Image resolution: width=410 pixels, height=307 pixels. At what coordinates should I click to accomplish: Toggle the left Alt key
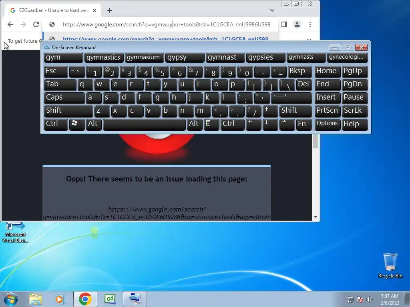click(x=94, y=124)
